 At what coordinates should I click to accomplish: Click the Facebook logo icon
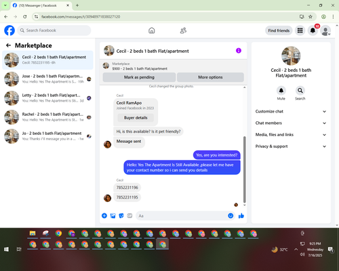click(x=9, y=30)
